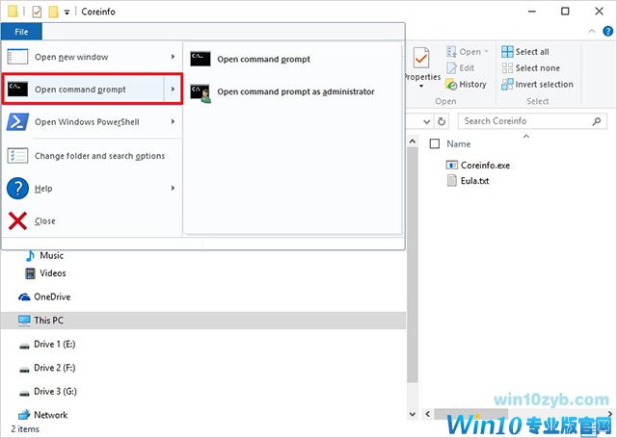Choose Open command prompt in left menu
The height and width of the screenshot is (438, 617).
[93, 90]
